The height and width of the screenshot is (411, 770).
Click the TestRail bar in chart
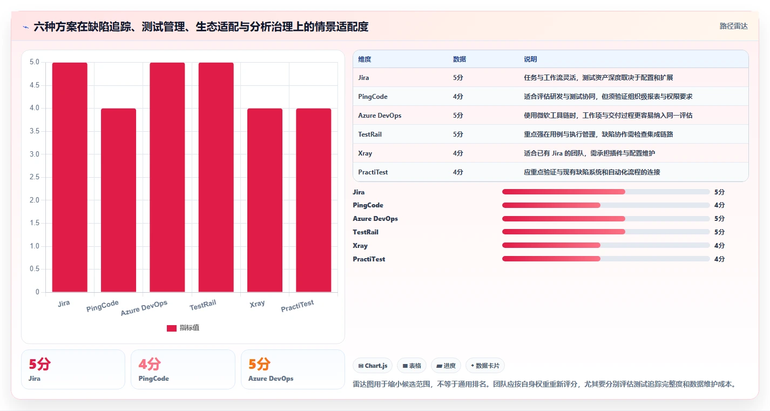[x=216, y=177]
